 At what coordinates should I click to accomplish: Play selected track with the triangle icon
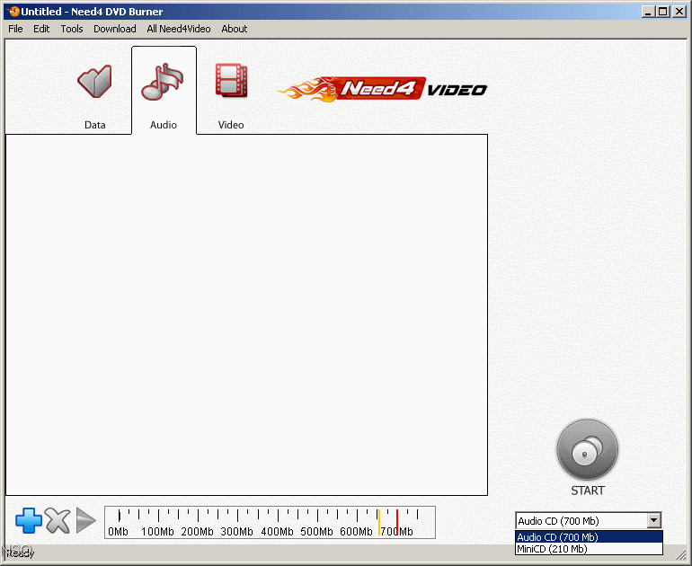(86, 520)
